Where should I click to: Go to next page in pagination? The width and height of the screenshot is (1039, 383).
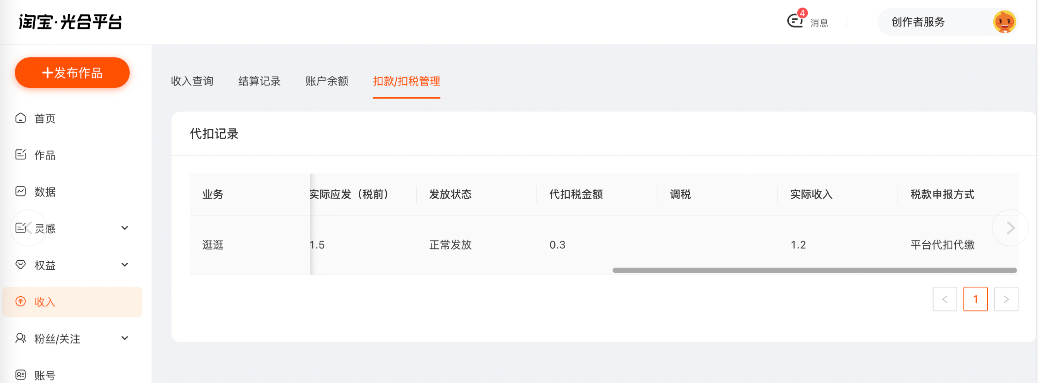point(1006,299)
